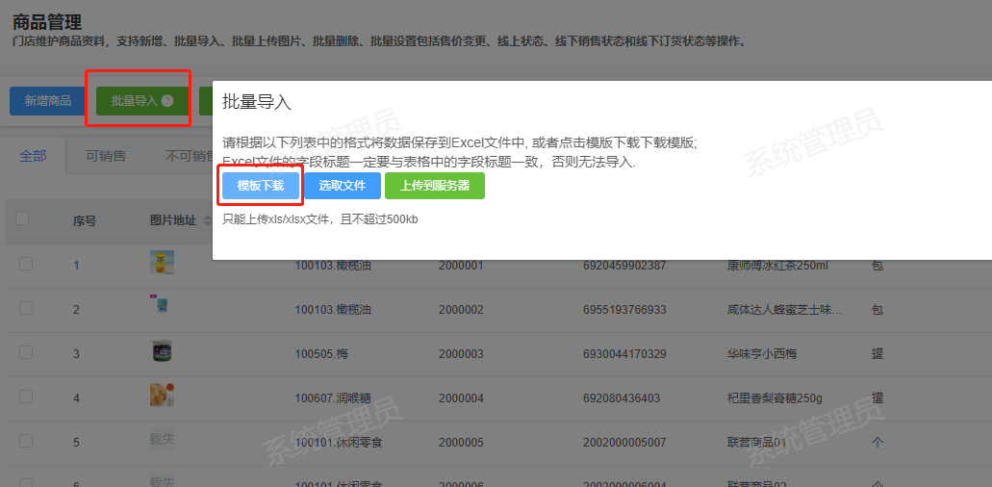Click sequence number 3 in table
992x487 pixels.
tap(77, 353)
